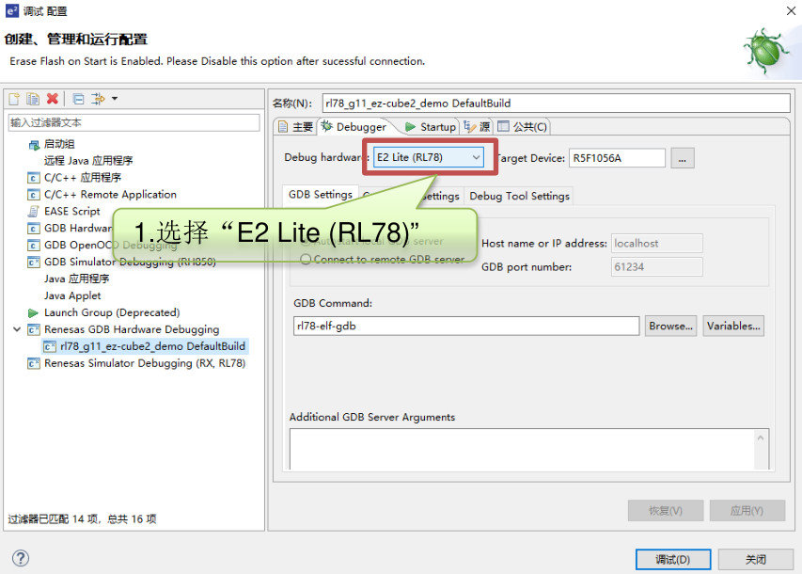The width and height of the screenshot is (802, 574).
Task: Click the arguments scrollbar up arrow
Action: [x=760, y=438]
